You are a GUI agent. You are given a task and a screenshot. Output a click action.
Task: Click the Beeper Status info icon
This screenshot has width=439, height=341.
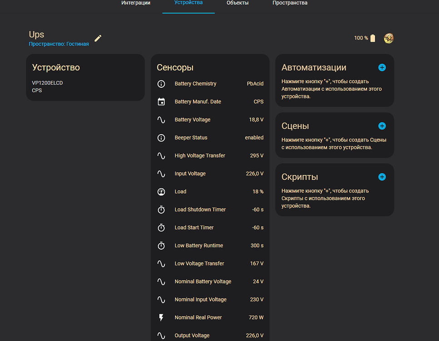coord(161,137)
